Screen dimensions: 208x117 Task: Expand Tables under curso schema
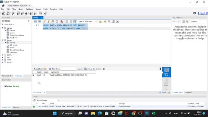coord(6,31)
